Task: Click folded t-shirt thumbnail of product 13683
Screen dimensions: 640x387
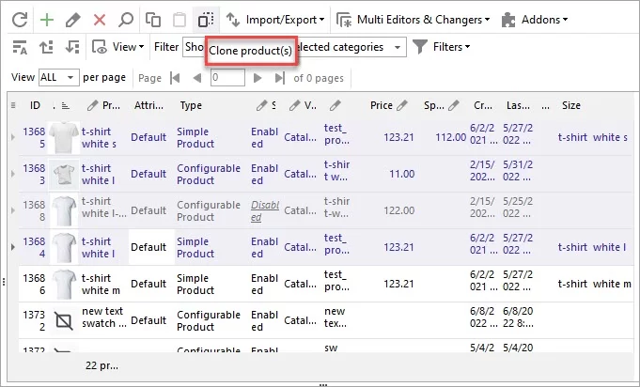Action: [64, 174]
